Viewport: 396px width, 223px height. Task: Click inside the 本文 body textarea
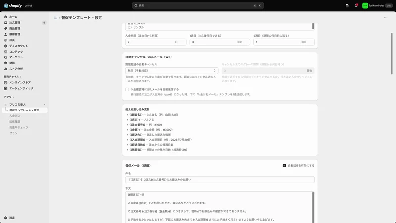pos(219,207)
